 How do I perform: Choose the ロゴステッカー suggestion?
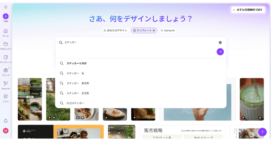point(141,103)
